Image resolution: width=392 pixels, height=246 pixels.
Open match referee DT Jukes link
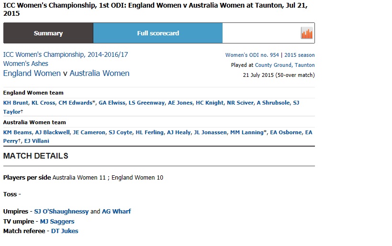pos(65,231)
